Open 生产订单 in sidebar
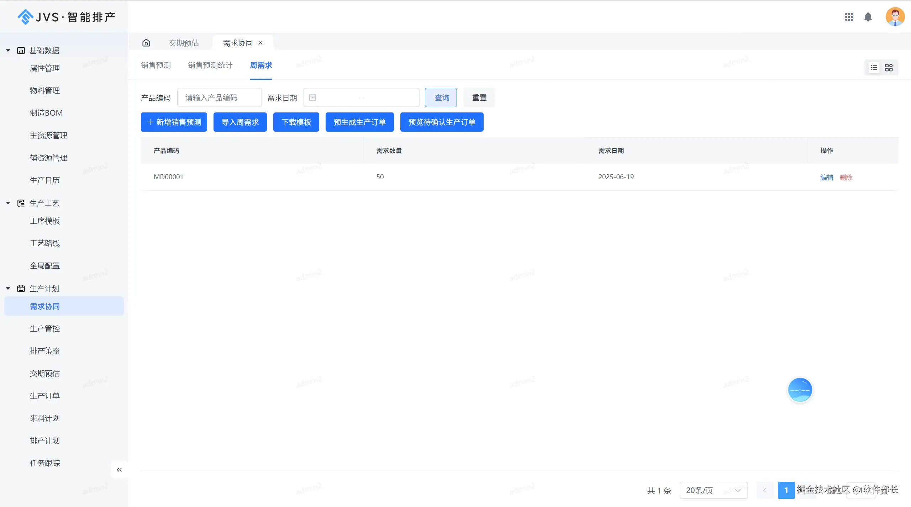Viewport: 911px width, 507px height. pos(45,396)
